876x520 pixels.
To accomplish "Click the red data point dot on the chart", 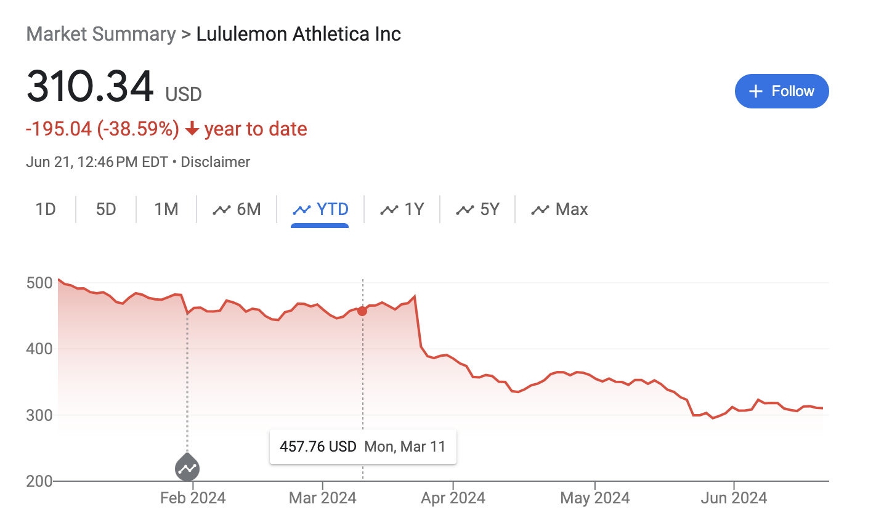I will (362, 311).
